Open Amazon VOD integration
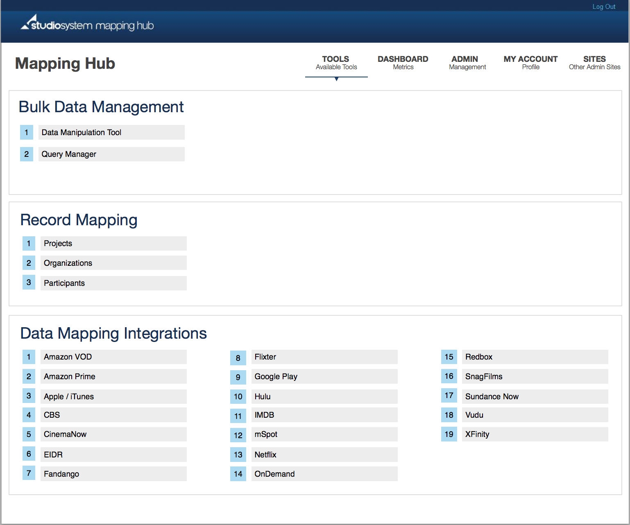The width and height of the screenshot is (630, 525). [x=113, y=357]
